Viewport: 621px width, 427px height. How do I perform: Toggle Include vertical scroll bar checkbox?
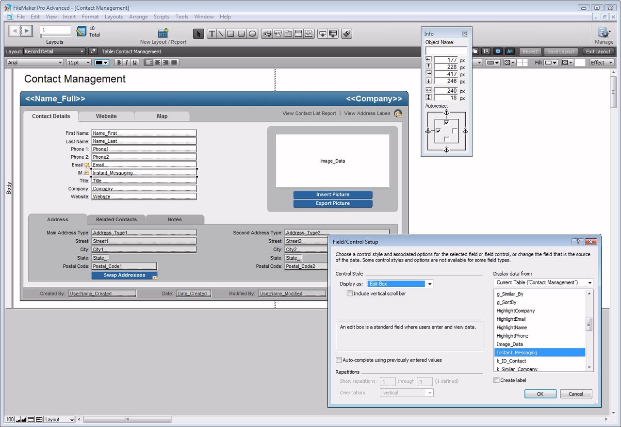click(x=349, y=294)
